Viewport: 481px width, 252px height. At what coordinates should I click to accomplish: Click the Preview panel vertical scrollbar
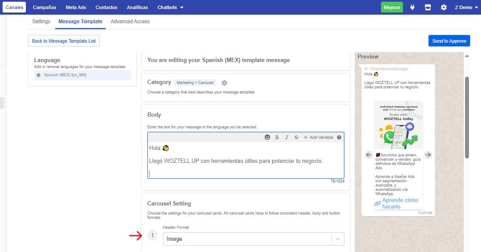coord(467,118)
